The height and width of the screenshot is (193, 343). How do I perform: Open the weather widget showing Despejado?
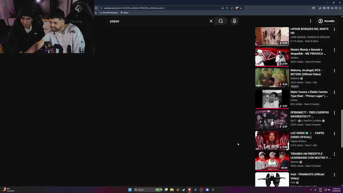point(8,190)
